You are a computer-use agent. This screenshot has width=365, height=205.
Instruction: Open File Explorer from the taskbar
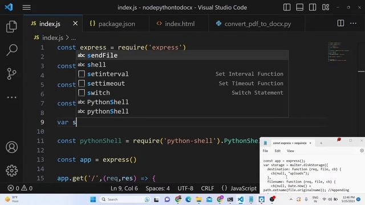tap(198, 199)
